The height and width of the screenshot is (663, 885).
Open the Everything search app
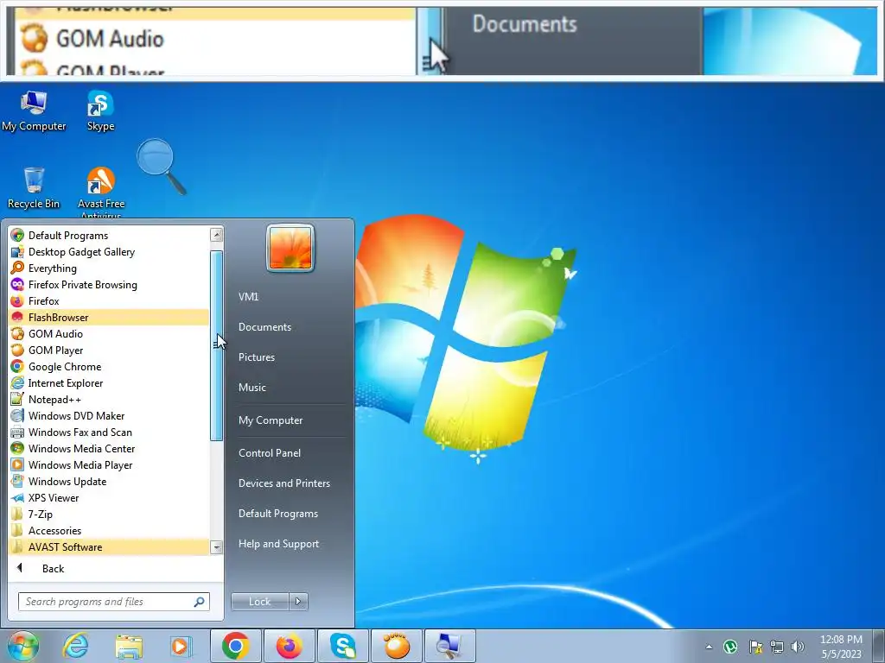point(109,268)
